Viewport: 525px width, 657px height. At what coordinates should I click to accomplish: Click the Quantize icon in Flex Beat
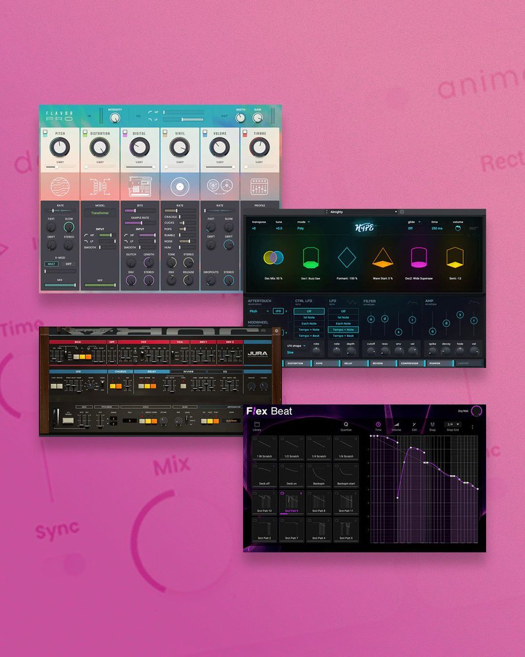[346, 424]
